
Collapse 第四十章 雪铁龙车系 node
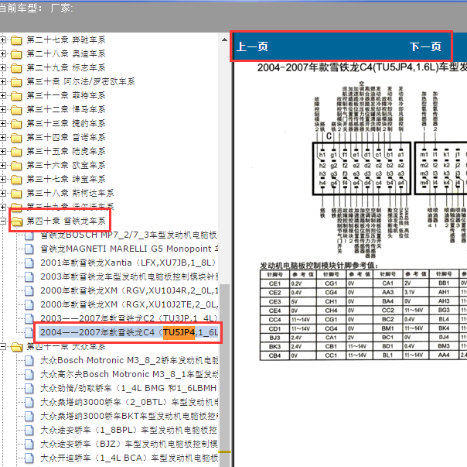(2, 221)
